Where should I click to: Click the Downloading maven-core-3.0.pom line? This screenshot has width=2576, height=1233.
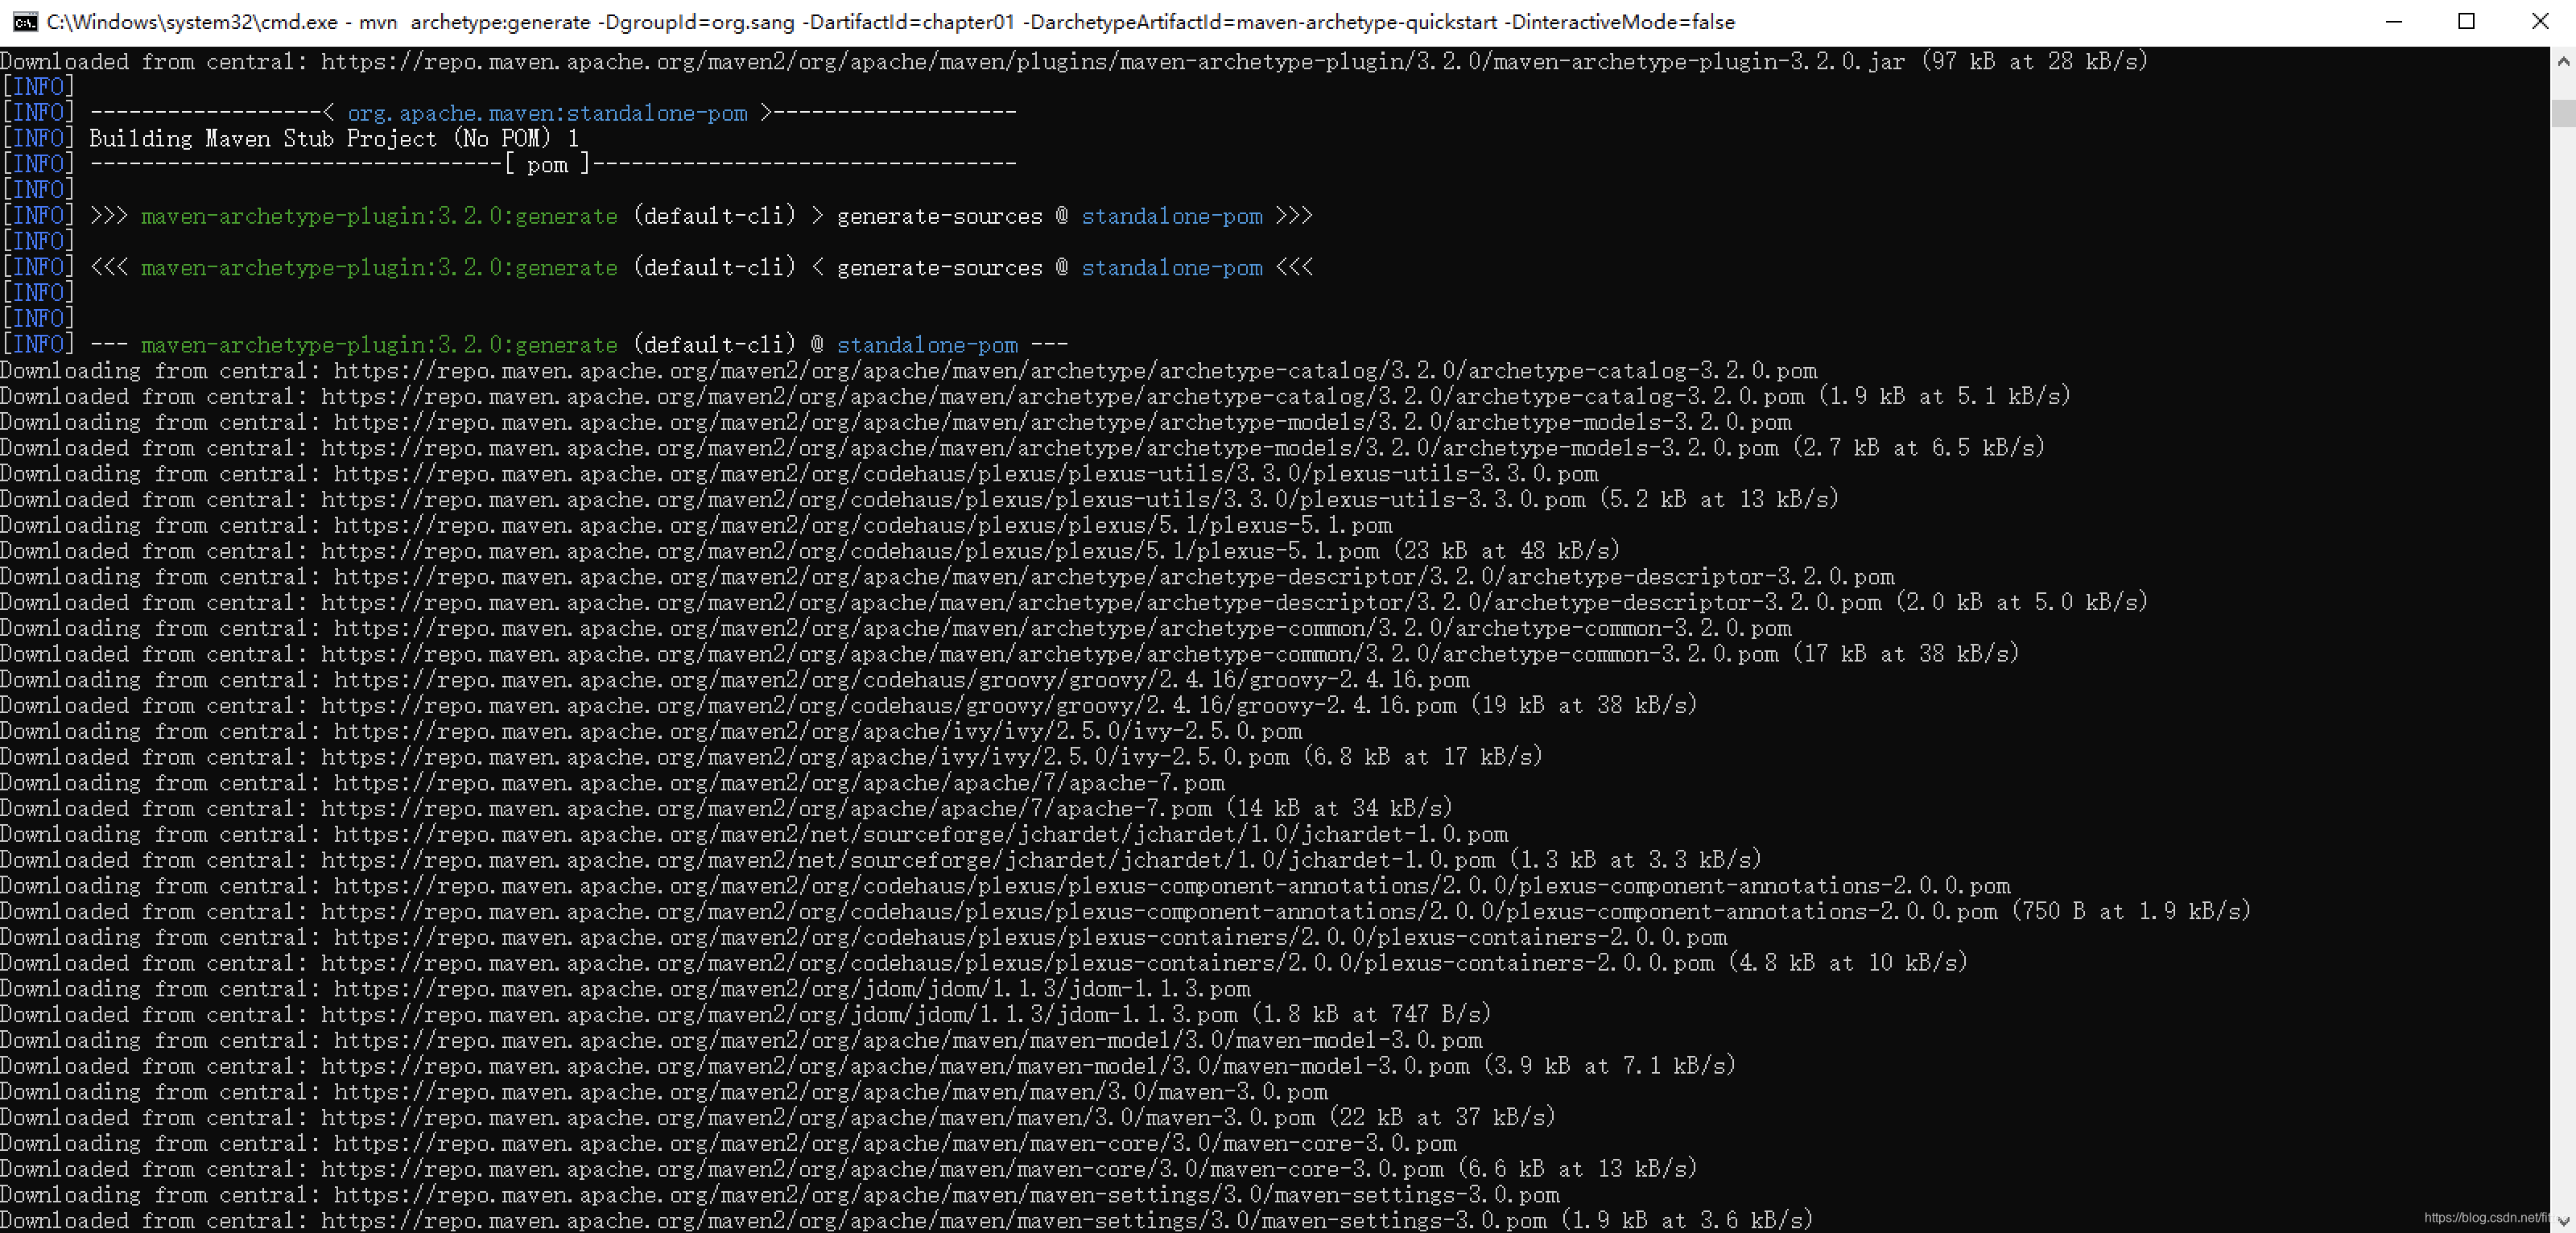pos(728,1143)
